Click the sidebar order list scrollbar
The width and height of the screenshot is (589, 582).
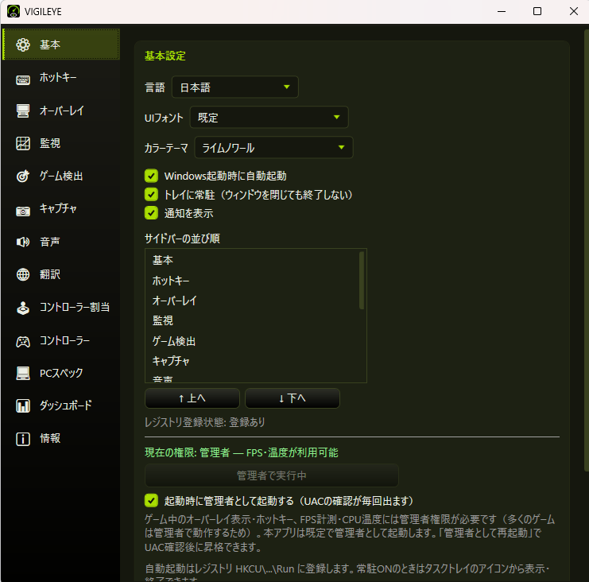pyautogui.click(x=362, y=281)
